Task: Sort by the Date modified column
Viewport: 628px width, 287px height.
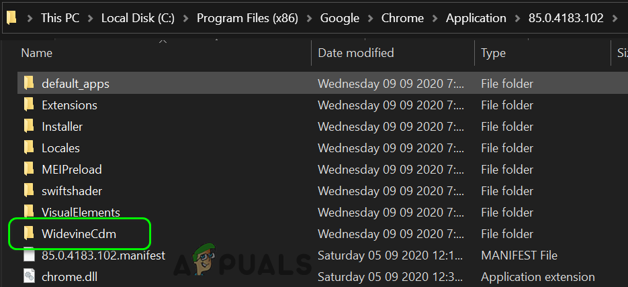Action: click(355, 52)
